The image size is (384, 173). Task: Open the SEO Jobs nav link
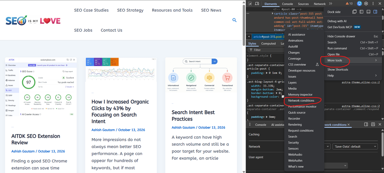(83, 30)
